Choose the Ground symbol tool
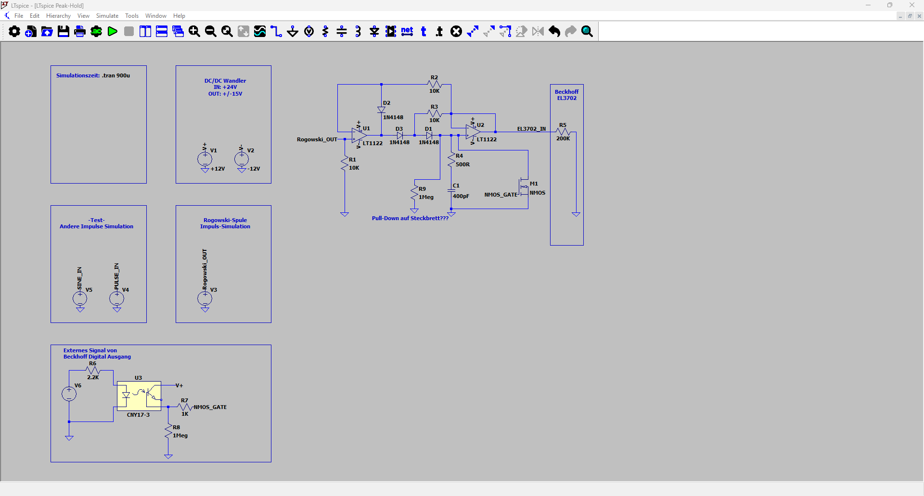 coord(293,32)
